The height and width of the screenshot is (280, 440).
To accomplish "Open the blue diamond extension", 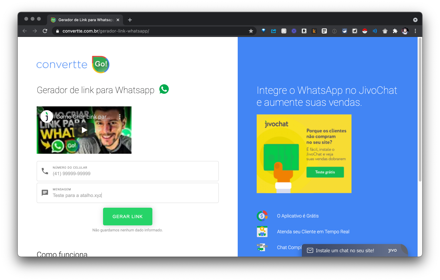I will [263, 31].
